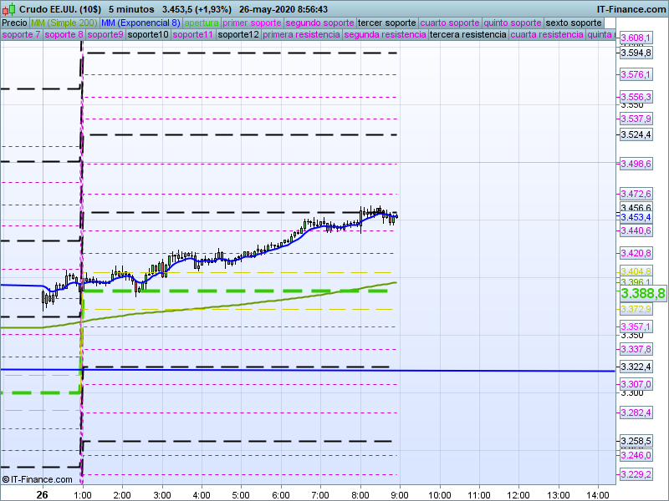Select the Precio indicator tab
669x501 pixels.
click(14, 23)
